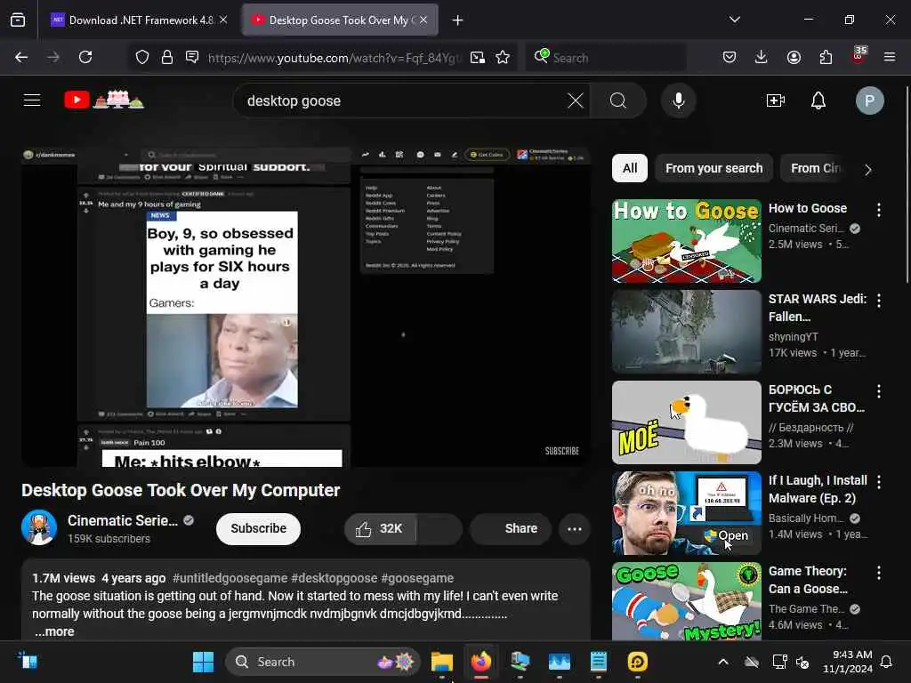Open the extension with badge 35
The image size is (911, 683).
click(x=859, y=56)
